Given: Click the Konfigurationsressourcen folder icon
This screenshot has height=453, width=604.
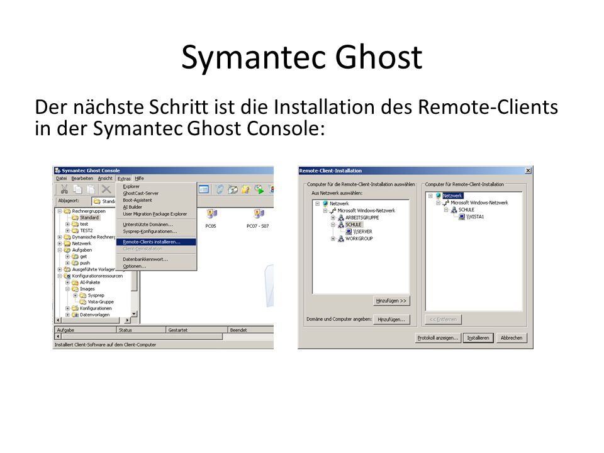Looking at the screenshot, I should pyautogui.click(x=67, y=276).
